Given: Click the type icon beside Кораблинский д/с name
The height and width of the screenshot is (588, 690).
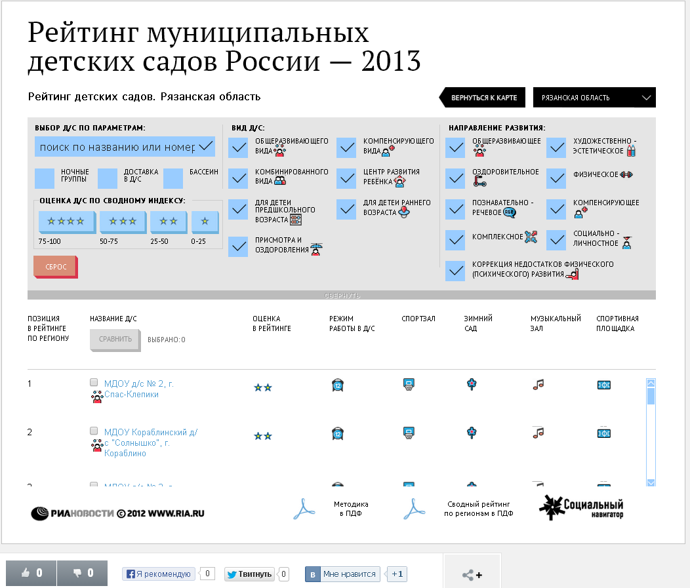Looking at the screenshot, I should [97, 445].
